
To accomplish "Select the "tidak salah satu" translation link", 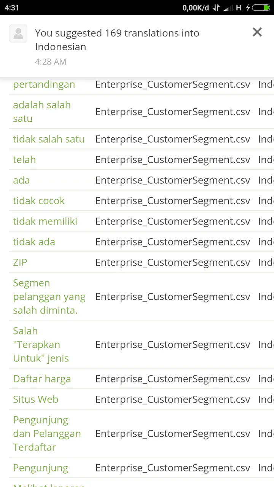I will point(49,139).
